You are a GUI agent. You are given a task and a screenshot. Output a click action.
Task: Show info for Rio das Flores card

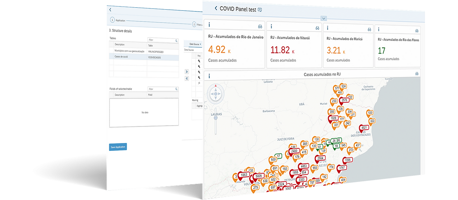point(379,29)
